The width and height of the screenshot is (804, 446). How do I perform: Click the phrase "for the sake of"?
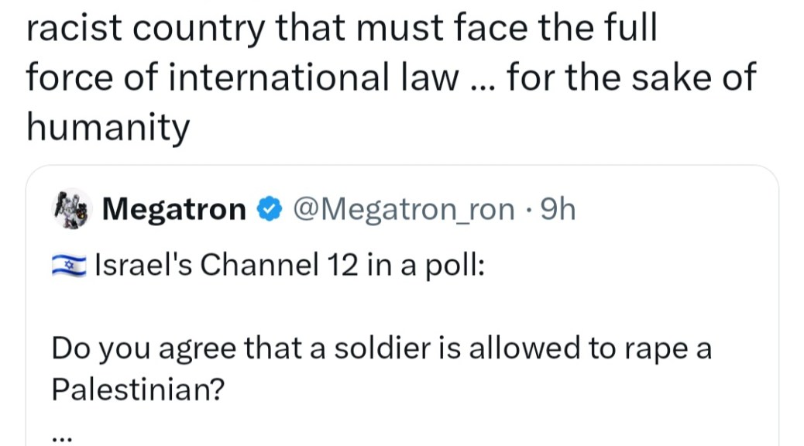click(x=630, y=77)
